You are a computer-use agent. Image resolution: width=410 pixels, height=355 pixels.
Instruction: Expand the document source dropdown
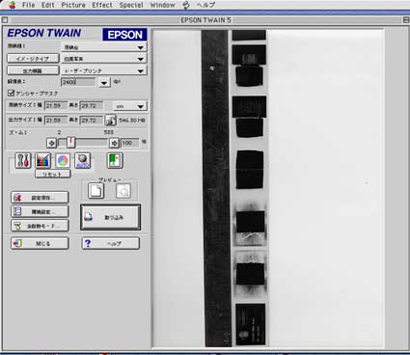point(104,47)
